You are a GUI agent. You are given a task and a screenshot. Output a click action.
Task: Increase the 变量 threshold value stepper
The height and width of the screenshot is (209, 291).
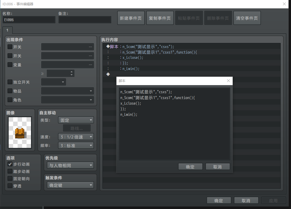(72, 72)
